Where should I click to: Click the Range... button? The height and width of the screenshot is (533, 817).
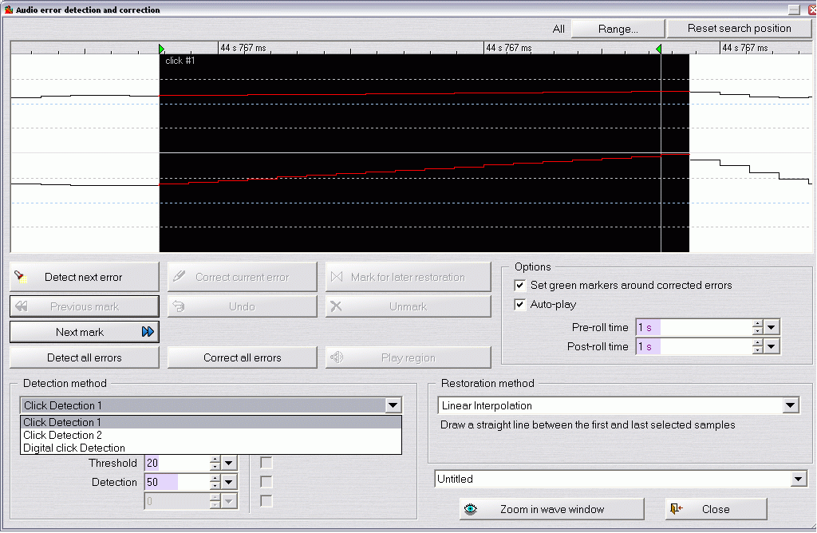tap(618, 29)
